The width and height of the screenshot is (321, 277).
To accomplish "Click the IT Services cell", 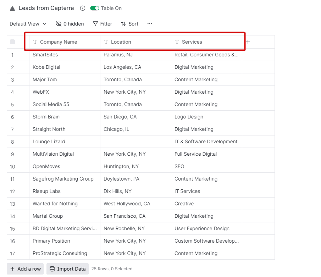I will point(206,191).
